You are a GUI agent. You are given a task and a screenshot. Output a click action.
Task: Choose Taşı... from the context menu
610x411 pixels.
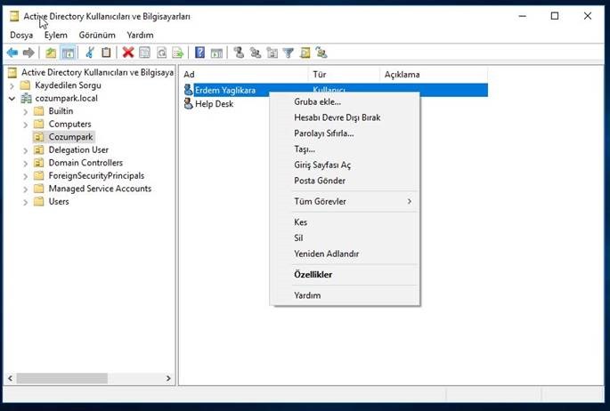coord(345,149)
